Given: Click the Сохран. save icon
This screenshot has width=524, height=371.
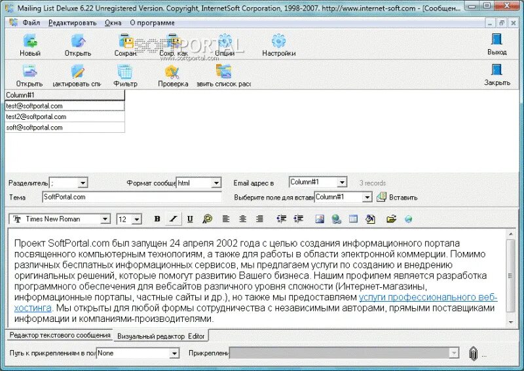Looking at the screenshot, I should point(126,41).
